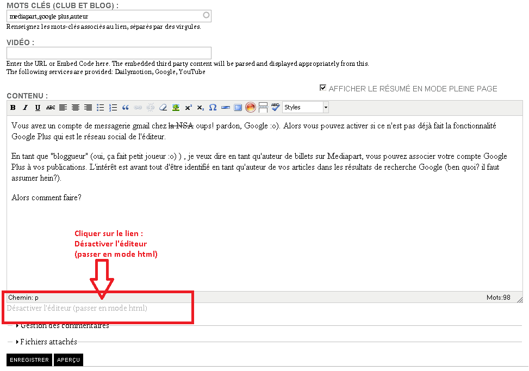
Task: Click the round orange media icon
Action: (x=250, y=107)
